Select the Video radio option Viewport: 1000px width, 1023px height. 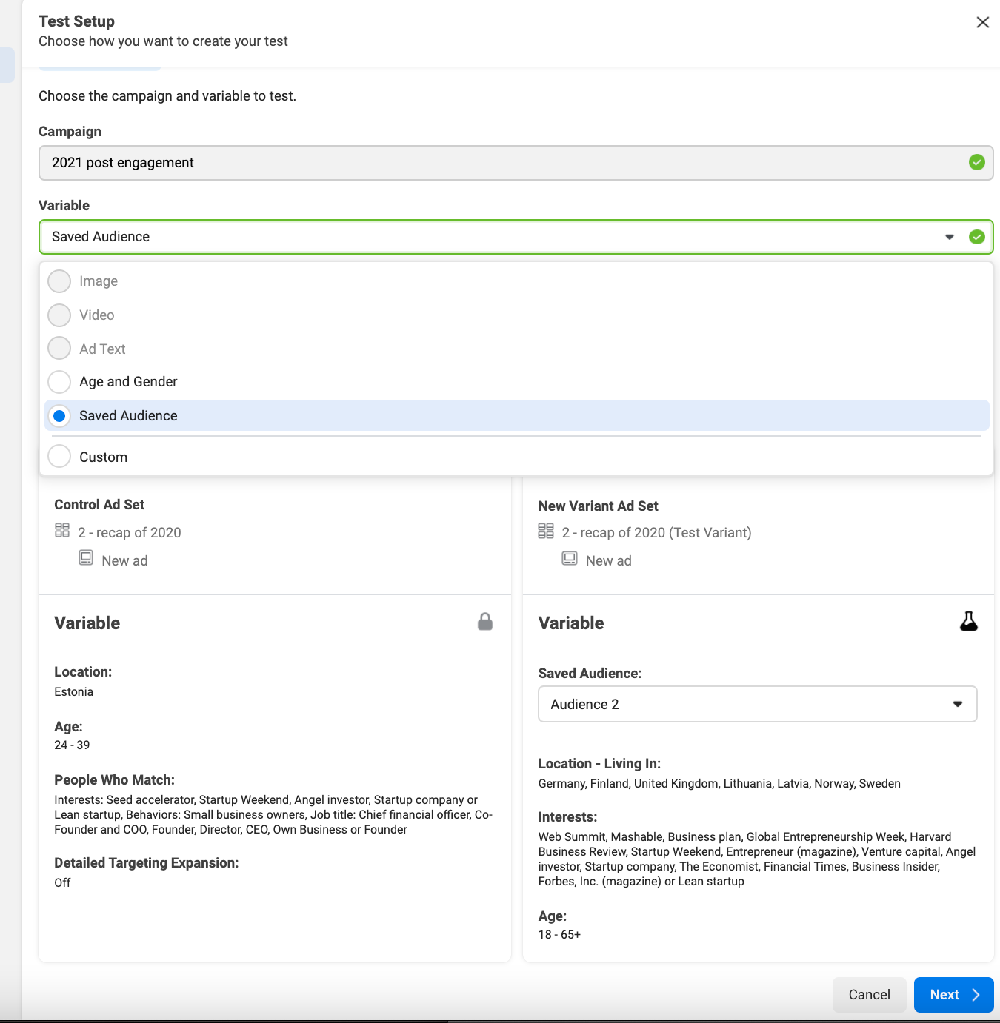tap(59, 315)
